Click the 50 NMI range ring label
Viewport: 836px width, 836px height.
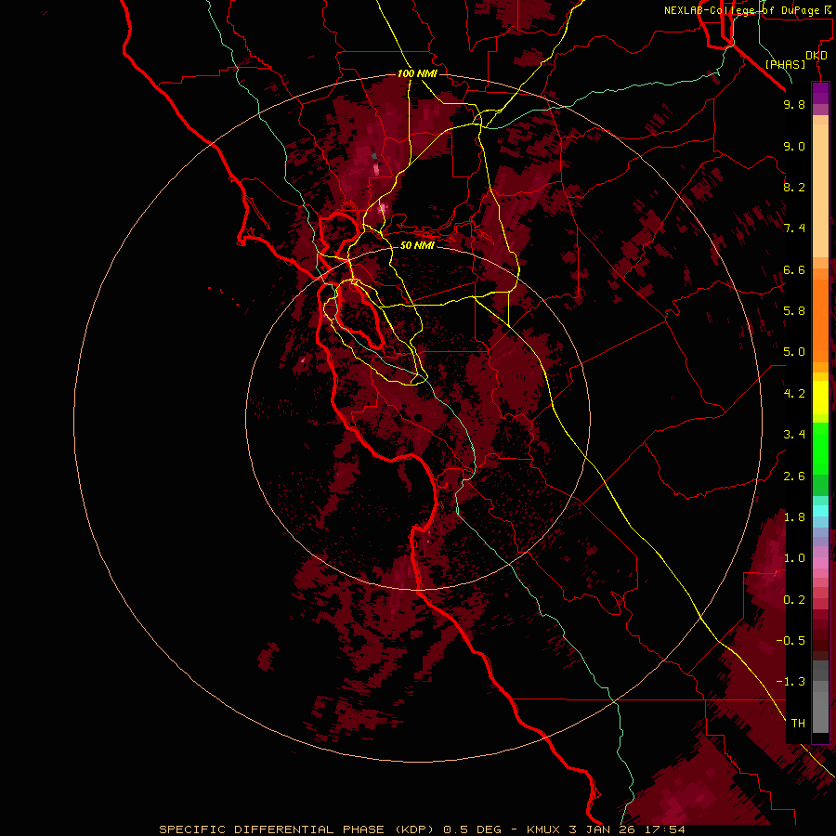point(417,245)
